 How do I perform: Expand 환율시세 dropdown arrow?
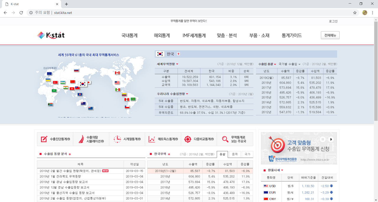[x=282, y=170]
